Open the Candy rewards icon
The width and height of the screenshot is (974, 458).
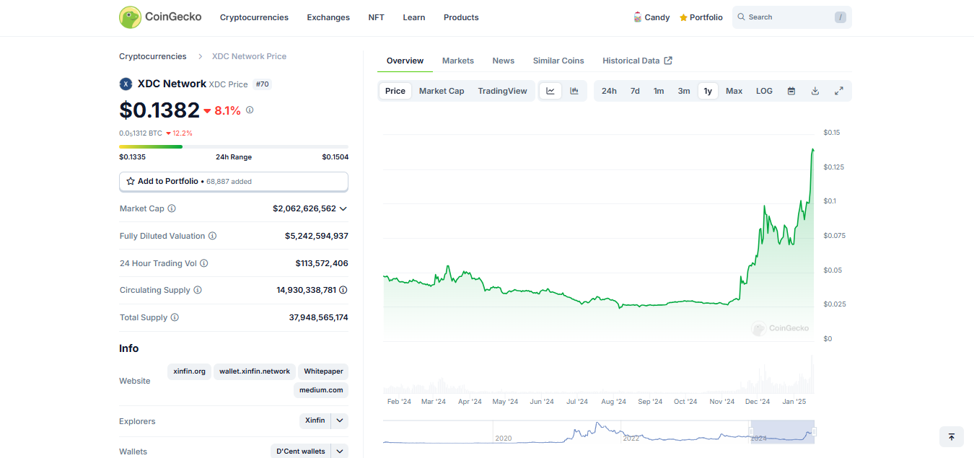[x=638, y=17]
